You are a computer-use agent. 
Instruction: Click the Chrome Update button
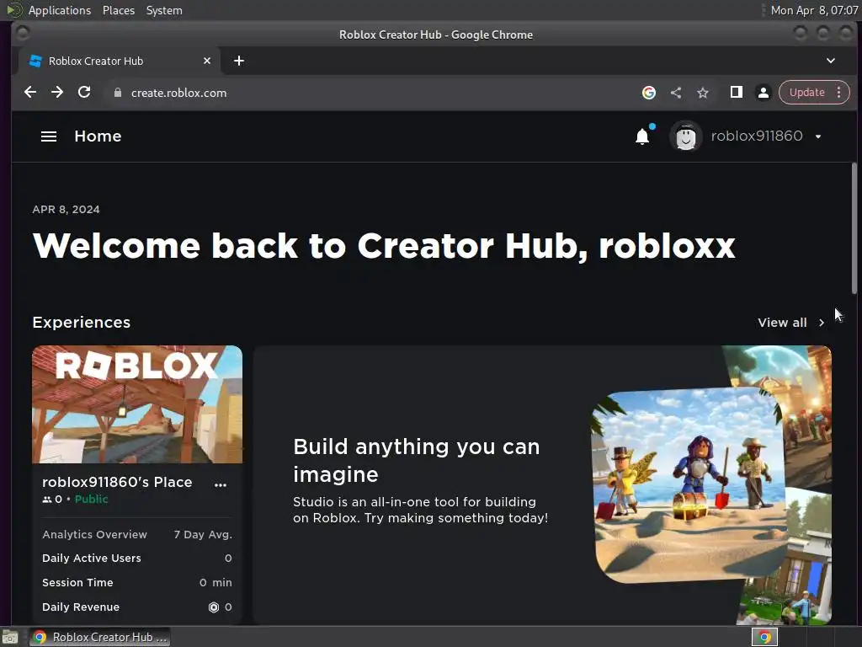tap(806, 93)
